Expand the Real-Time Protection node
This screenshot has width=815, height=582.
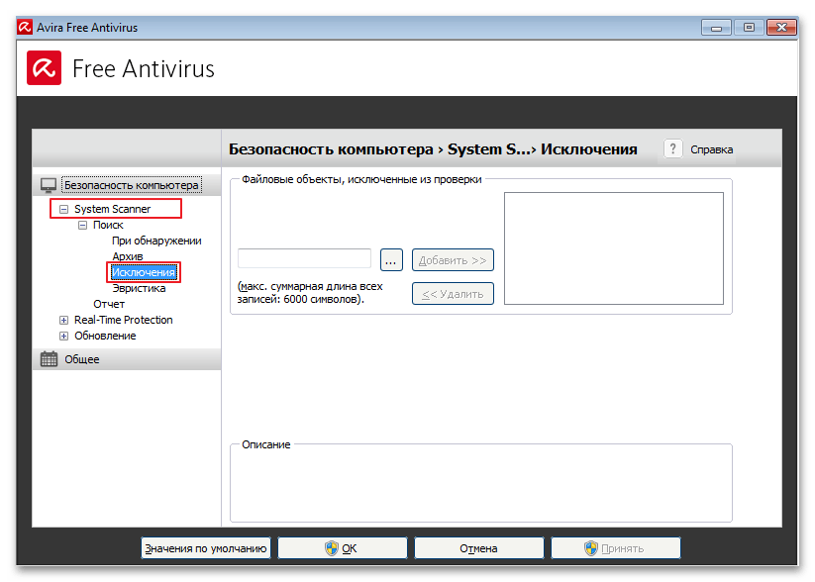(x=64, y=320)
